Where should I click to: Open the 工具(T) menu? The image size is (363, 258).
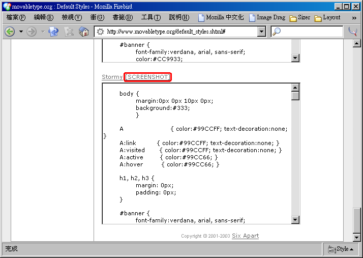pyautogui.click(x=151, y=17)
